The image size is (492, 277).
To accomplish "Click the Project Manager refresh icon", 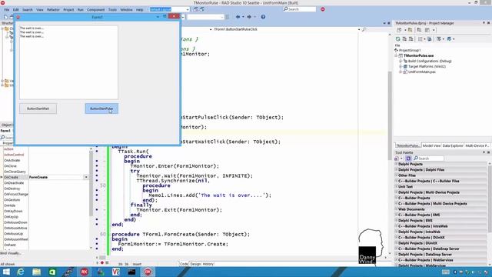I will (x=398, y=39).
